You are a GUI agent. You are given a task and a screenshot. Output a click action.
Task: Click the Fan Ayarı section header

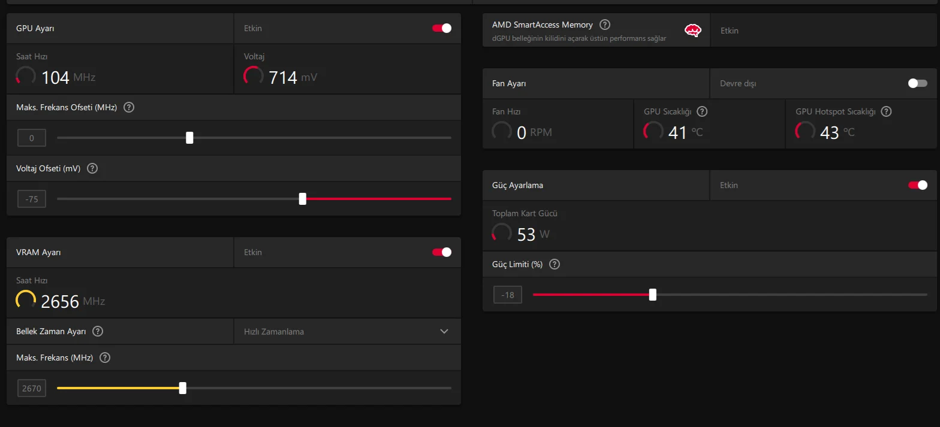(x=509, y=83)
